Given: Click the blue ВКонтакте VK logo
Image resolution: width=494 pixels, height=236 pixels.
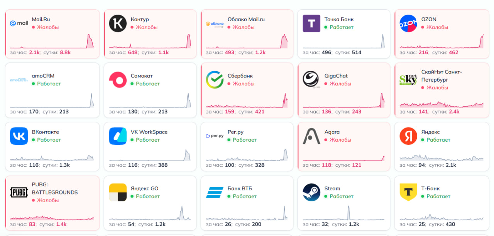Looking at the screenshot, I should pyautogui.click(x=19, y=136).
